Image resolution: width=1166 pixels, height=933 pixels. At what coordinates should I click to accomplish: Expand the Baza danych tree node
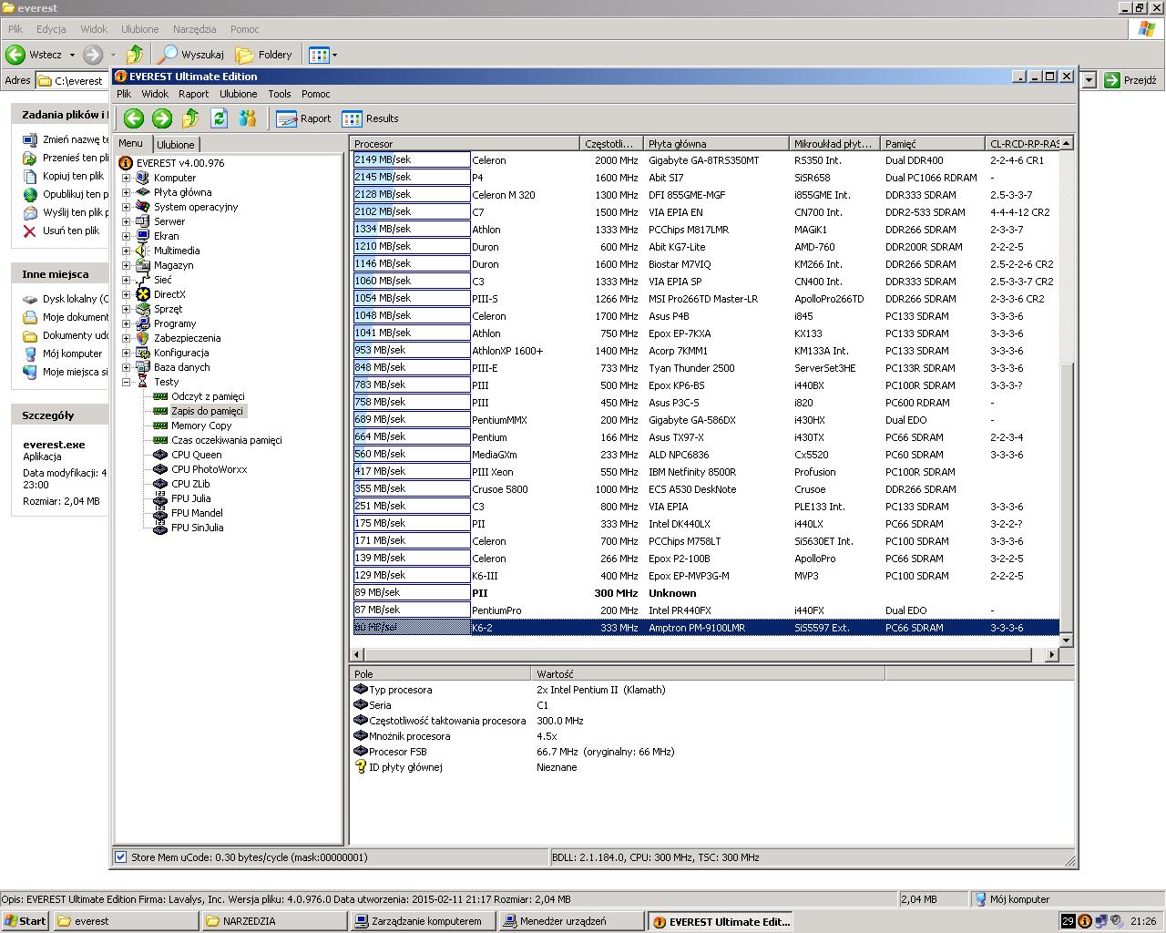(x=126, y=367)
